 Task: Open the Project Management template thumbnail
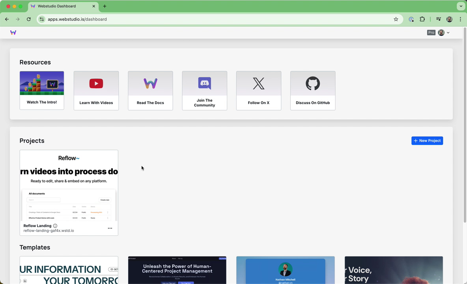pyautogui.click(x=177, y=270)
